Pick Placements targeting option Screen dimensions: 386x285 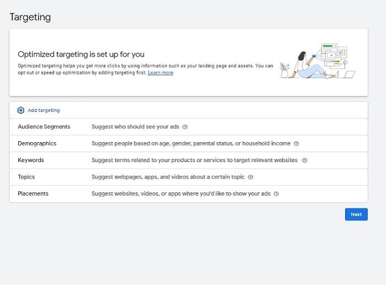33,193
